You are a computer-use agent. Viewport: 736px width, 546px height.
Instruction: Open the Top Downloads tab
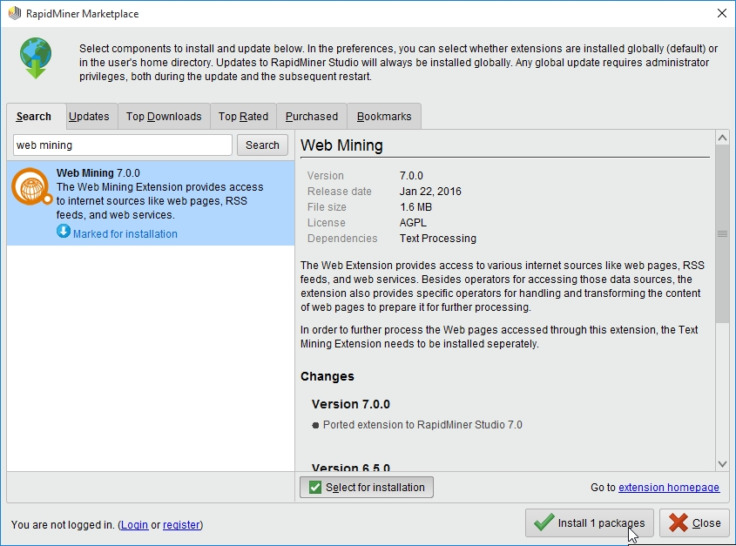coord(163,116)
